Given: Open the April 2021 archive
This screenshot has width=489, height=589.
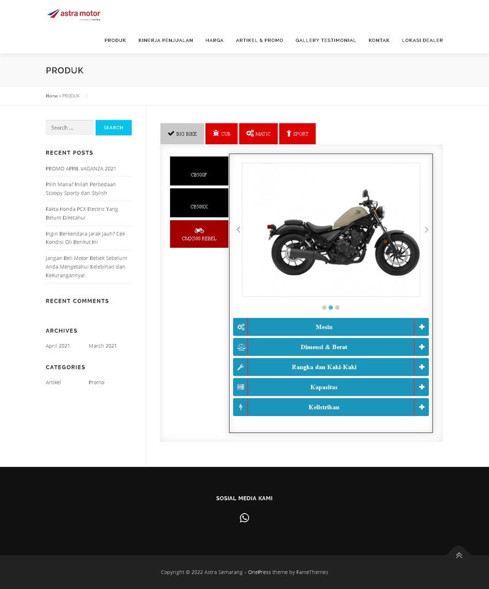Looking at the screenshot, I should coord(58,346).
